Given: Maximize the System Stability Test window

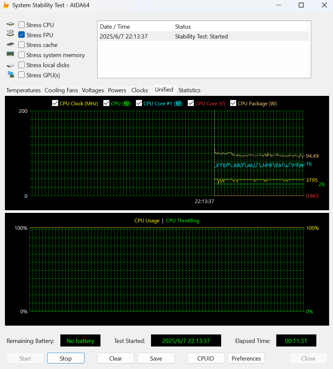Looking at the screenshot, I should pos(301,5).
